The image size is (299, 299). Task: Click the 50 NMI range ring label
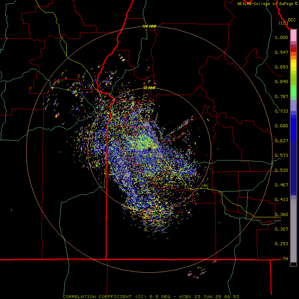pyautogui.click(x=149, y=88)
